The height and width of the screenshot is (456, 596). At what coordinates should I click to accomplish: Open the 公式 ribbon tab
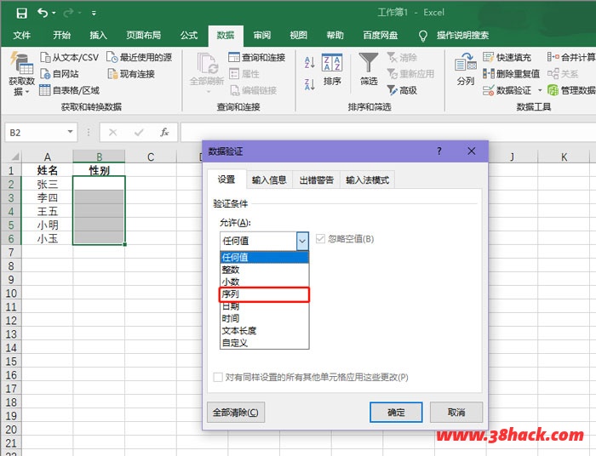coord(189,35)
